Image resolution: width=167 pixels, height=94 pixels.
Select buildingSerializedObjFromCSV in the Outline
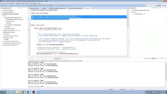click(141, 10)
